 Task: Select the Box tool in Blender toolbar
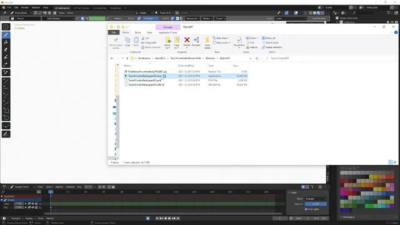coord(6,111)
